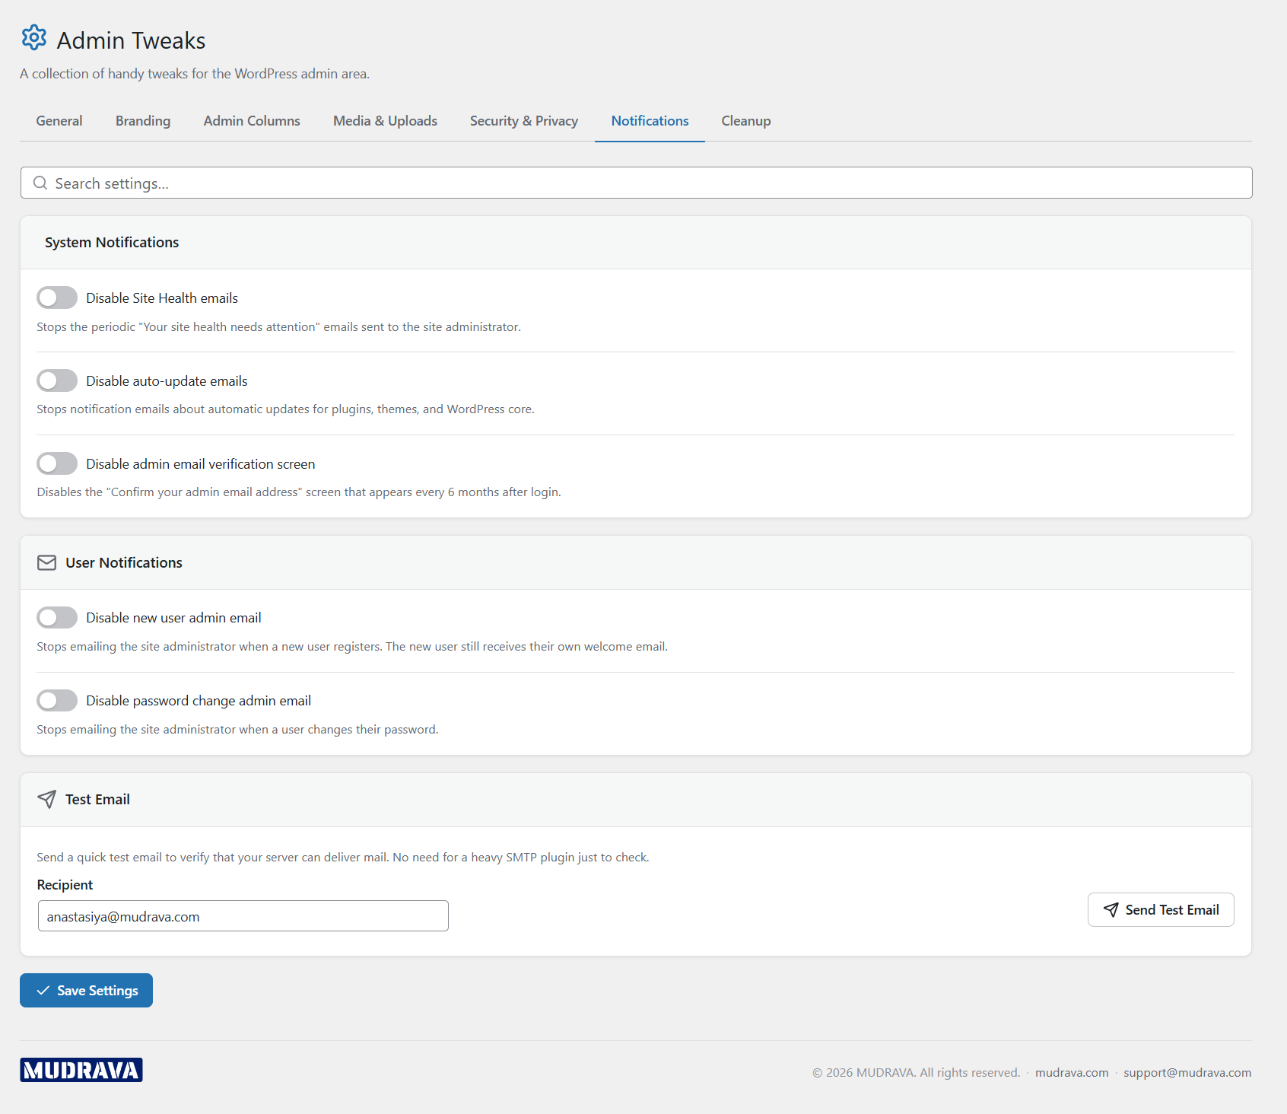The image size is (1287, 1114).
Task: Enable Disable admin email verification screen
Action: click(x=56, y=463)
